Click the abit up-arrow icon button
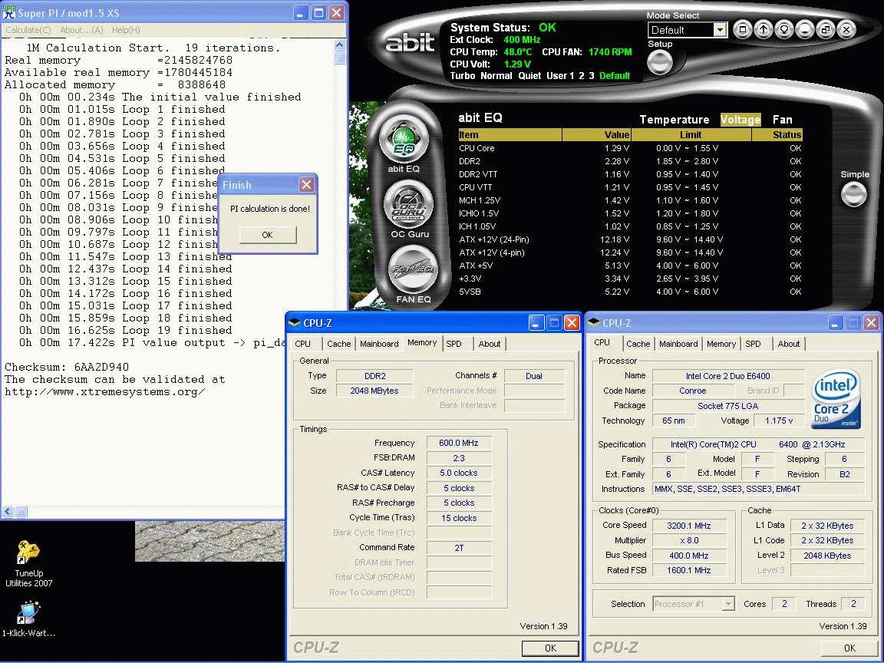884x663 pixels. pyautogui.click(x=764, y=29)
